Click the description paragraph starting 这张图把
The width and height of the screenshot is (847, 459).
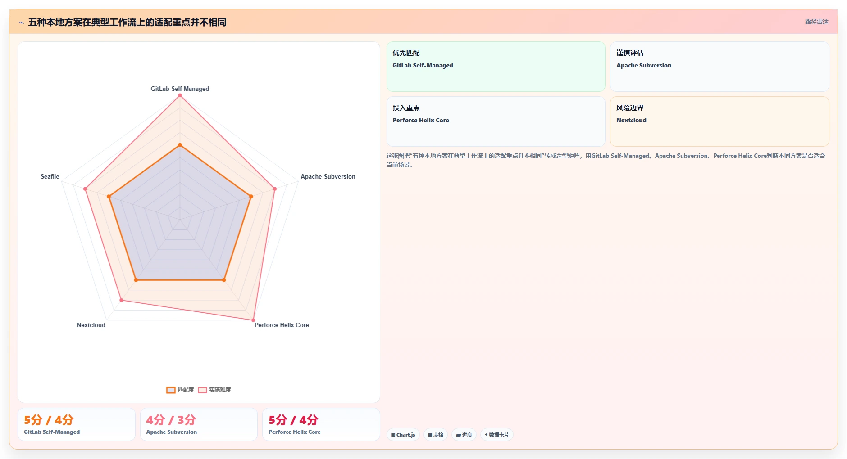coord(606,160)
